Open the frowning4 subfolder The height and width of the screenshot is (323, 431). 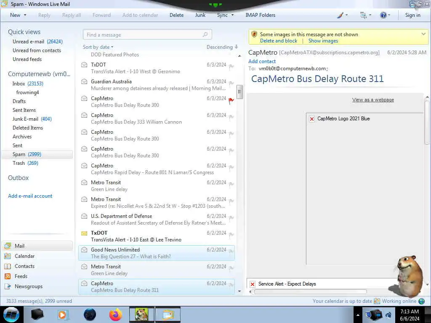(x=27, y=92)
